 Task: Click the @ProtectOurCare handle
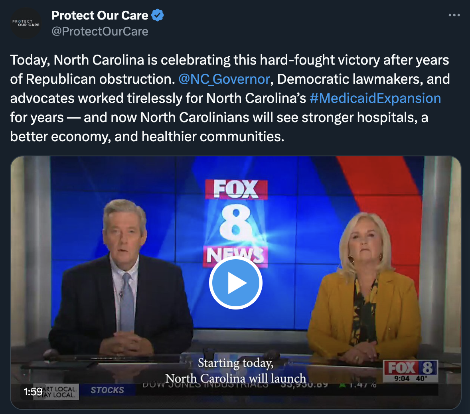pyautogui.click(x=100, y=32)
